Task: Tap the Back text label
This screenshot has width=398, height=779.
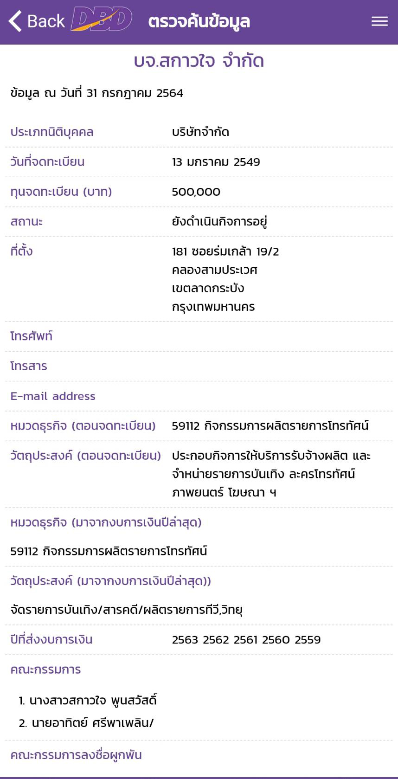Action: [46, 21]
